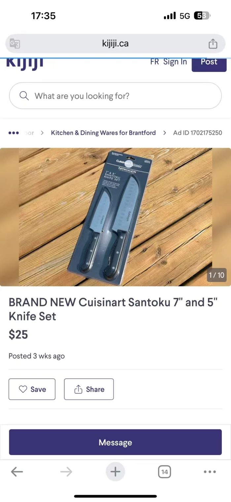Viewport: 231px width, 502px height.
Task: Tap the browser forward arrow
Action: click(66, 472)
